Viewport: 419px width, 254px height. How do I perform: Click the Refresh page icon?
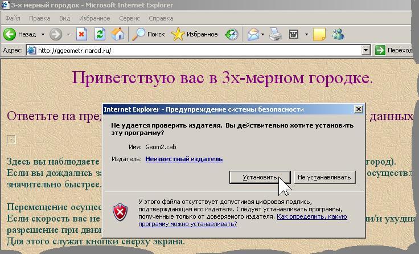click(100, 34)
